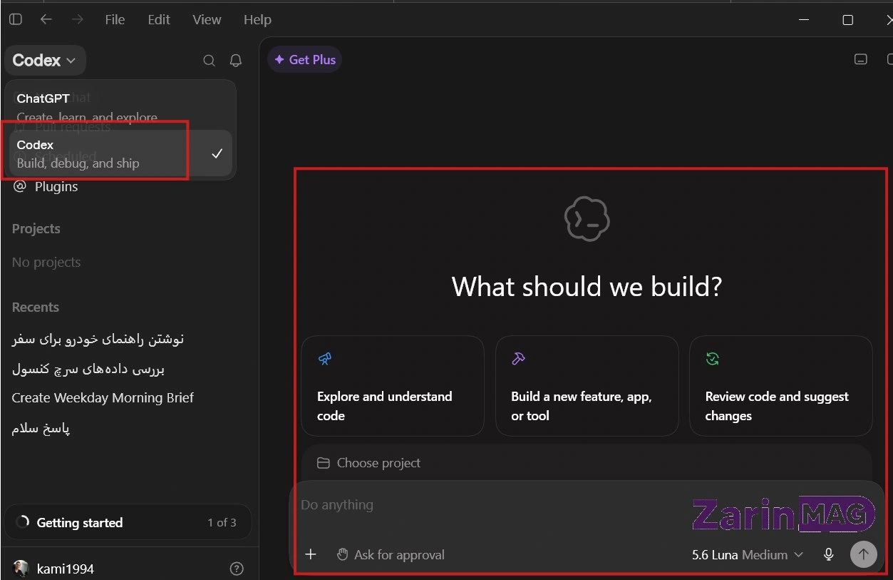Switch to ChatGPT in the mode list
This screenshot has height=580, width=893.
pos(120,107)
